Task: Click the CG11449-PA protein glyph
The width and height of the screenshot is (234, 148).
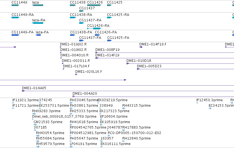Action: 15,35
